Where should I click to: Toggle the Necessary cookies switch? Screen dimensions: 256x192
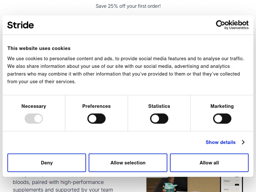pyautogui.click(x=34, y=119)
